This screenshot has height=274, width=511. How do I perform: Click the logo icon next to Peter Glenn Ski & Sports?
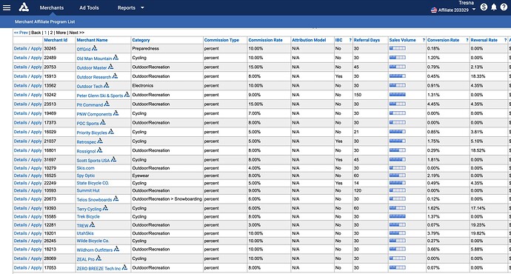pos(127,95)
